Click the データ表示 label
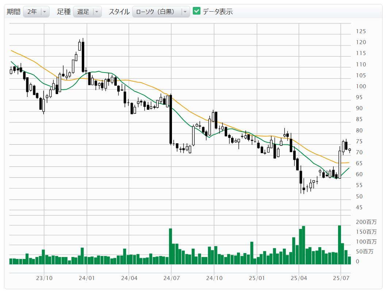The width and height of the screenshot is (387, 291). [x=218, y=12]
